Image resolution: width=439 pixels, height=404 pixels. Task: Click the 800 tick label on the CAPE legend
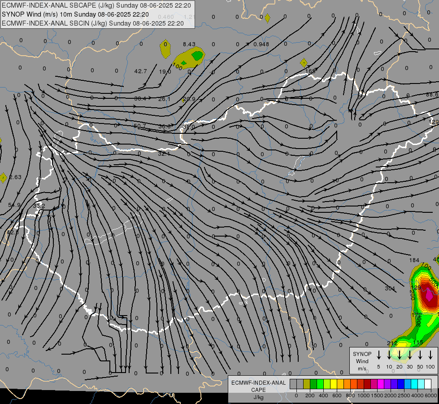coord(350,395)
